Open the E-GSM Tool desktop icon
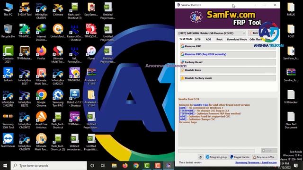This screenshot has height=170, width=303. (25, 9)
